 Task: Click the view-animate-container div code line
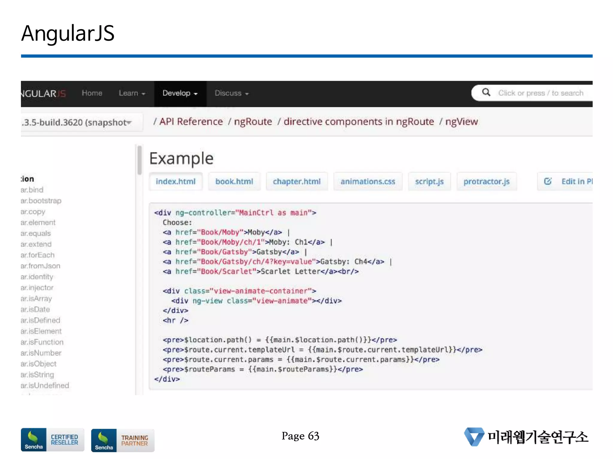239,291
